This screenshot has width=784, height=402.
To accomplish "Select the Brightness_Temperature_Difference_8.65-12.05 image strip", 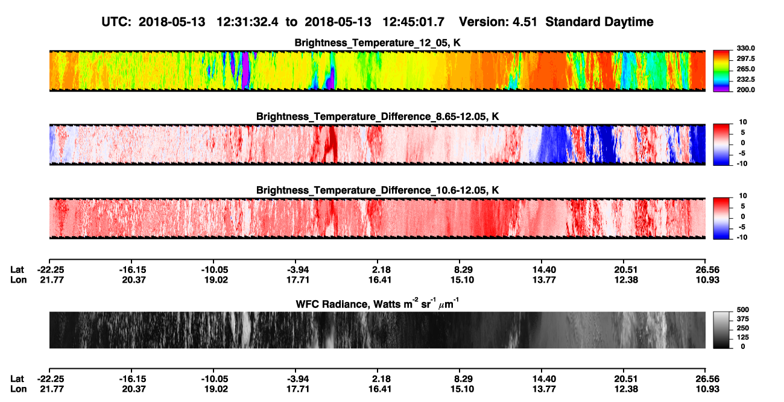I will [x=377, y=145].
